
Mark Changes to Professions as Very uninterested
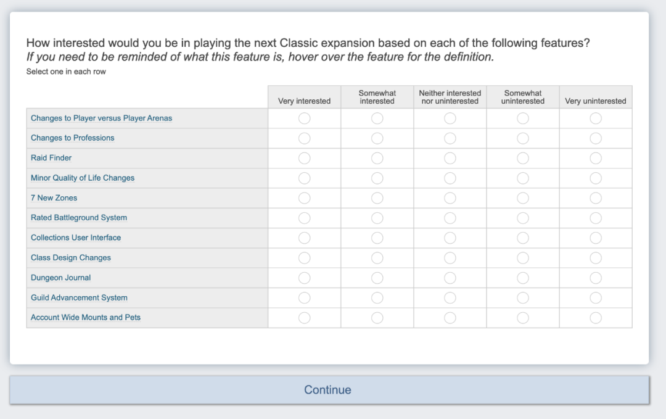pos(595,138)
